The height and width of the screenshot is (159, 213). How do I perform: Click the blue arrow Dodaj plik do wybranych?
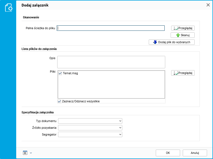tap(171, 42)
